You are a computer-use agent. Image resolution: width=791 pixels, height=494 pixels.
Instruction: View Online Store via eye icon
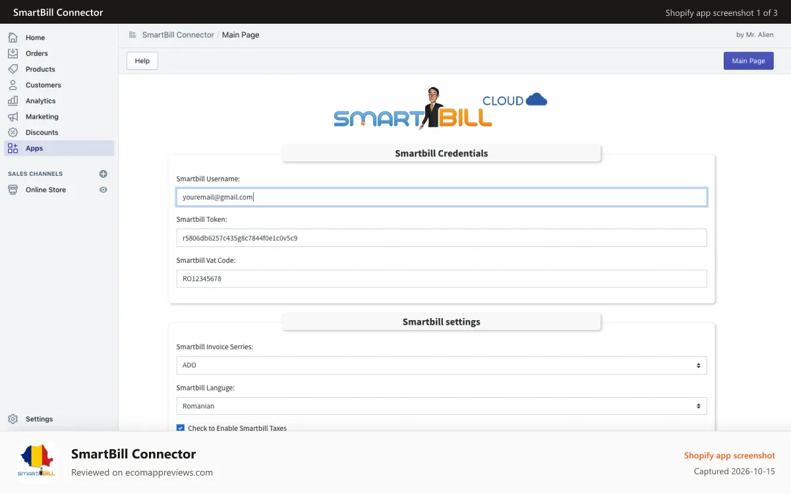coord(103,190)
